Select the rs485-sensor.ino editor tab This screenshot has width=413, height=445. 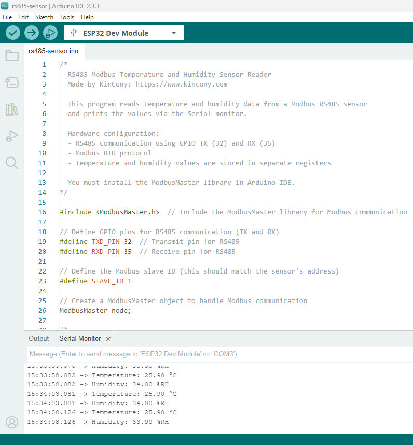pos(53,51)
